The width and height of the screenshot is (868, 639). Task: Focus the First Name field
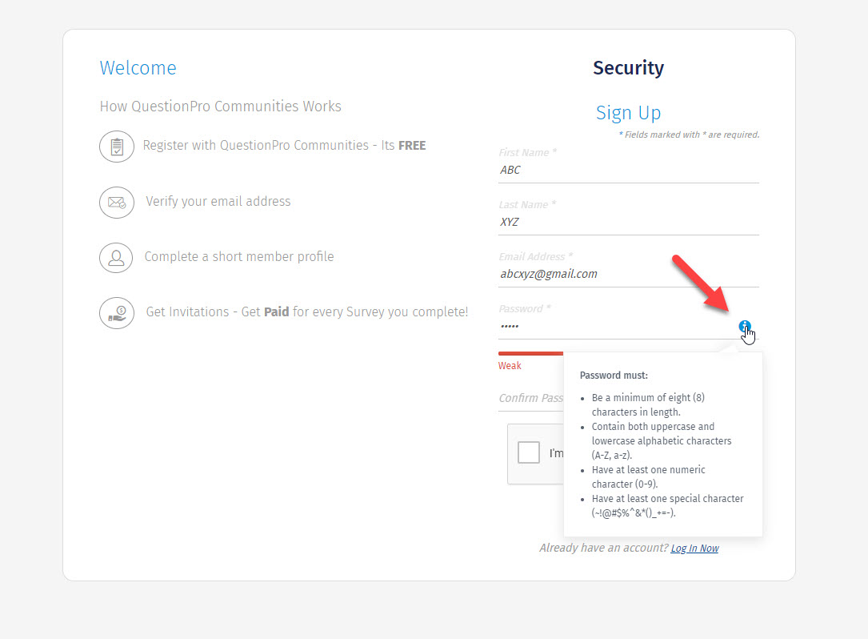click(x=628, y=170)
